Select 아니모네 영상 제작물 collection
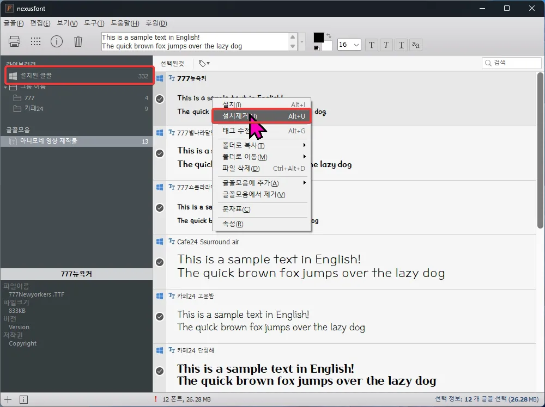 (76, 141)
